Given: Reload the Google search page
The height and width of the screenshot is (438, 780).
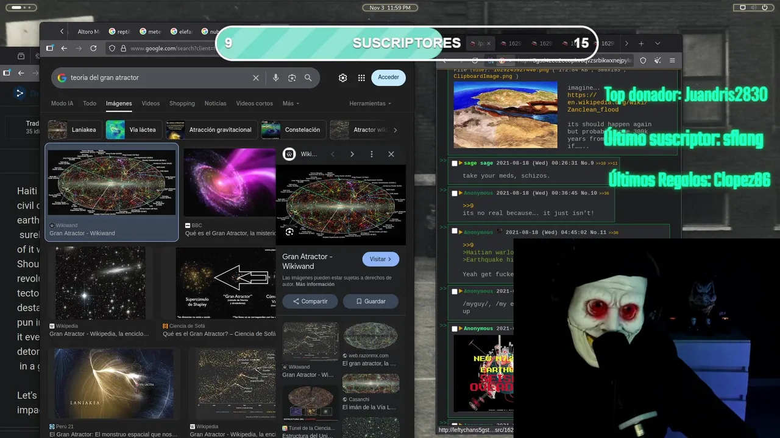Looking at the screenshot, I should pos(93,48).
